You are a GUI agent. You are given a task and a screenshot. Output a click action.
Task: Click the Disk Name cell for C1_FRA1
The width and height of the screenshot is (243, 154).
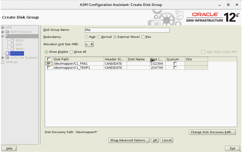(138, 64)
